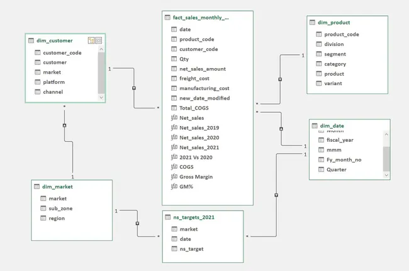Click scroll-up arrow in dim_date table
The height and width of the screenshot is (271, 409).
[x=386, y=134]
